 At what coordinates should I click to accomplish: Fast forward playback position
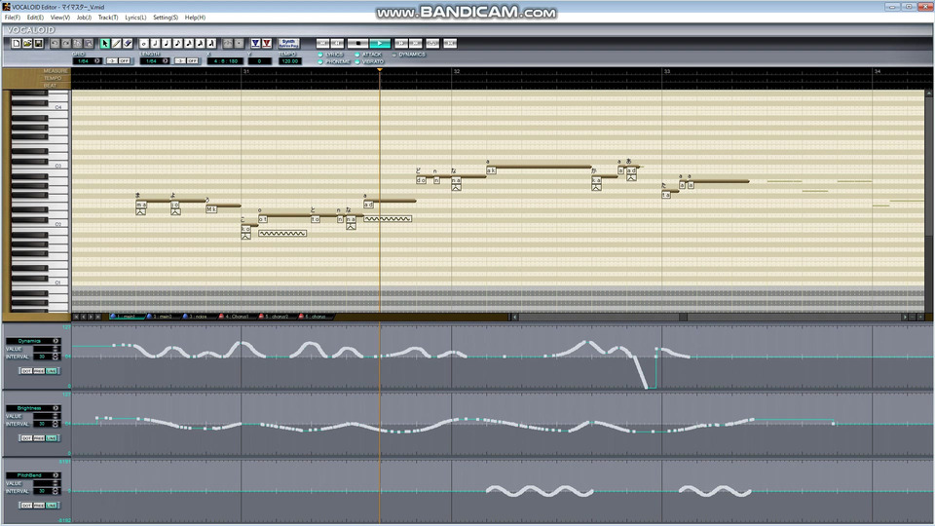[x=402, y=44]
